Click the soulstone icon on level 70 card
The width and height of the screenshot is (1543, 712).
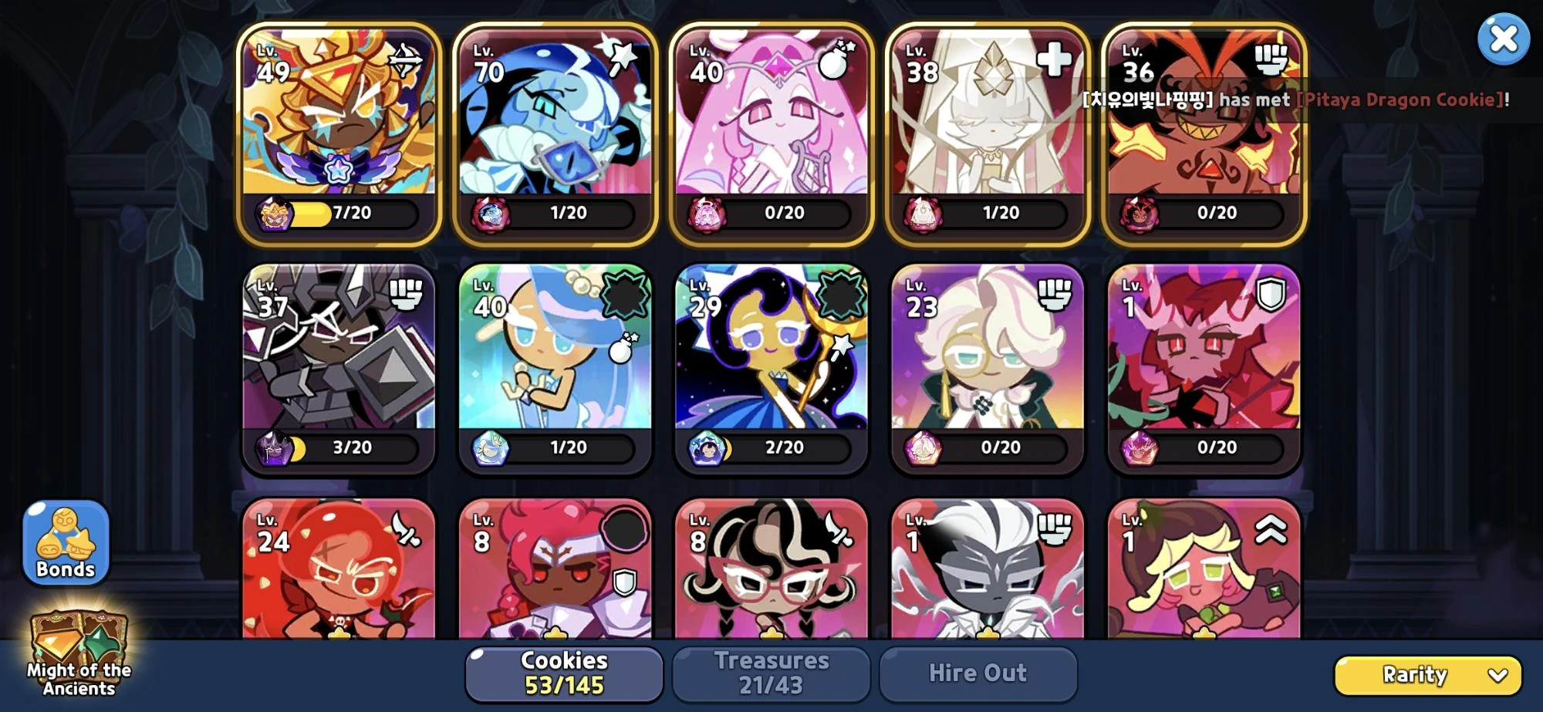490,214
